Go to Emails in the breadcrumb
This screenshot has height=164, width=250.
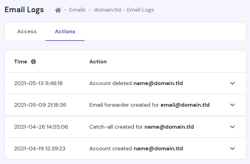click(77, 10)
